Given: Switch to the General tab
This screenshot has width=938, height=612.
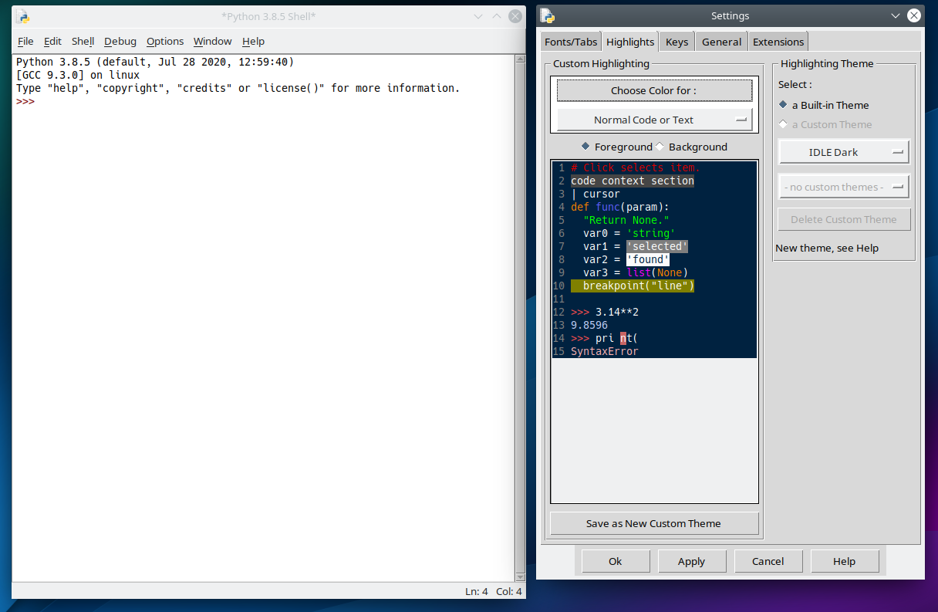Looking at the screenshot, I should (721, 42).
